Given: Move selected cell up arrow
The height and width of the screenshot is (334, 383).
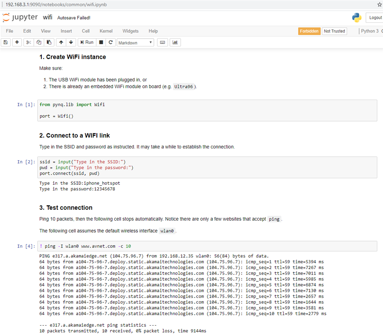Looking at the screenshot, I should pyautogui.click(x=61, y=43).
